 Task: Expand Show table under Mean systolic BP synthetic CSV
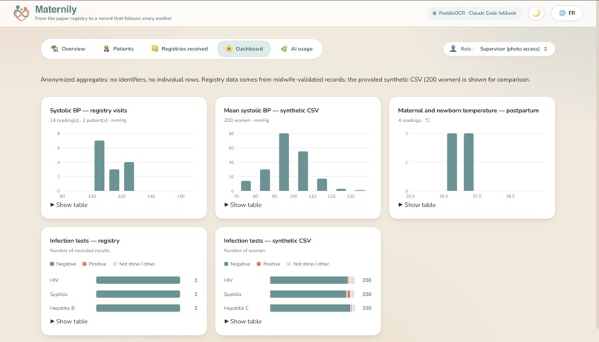point(243,204)
